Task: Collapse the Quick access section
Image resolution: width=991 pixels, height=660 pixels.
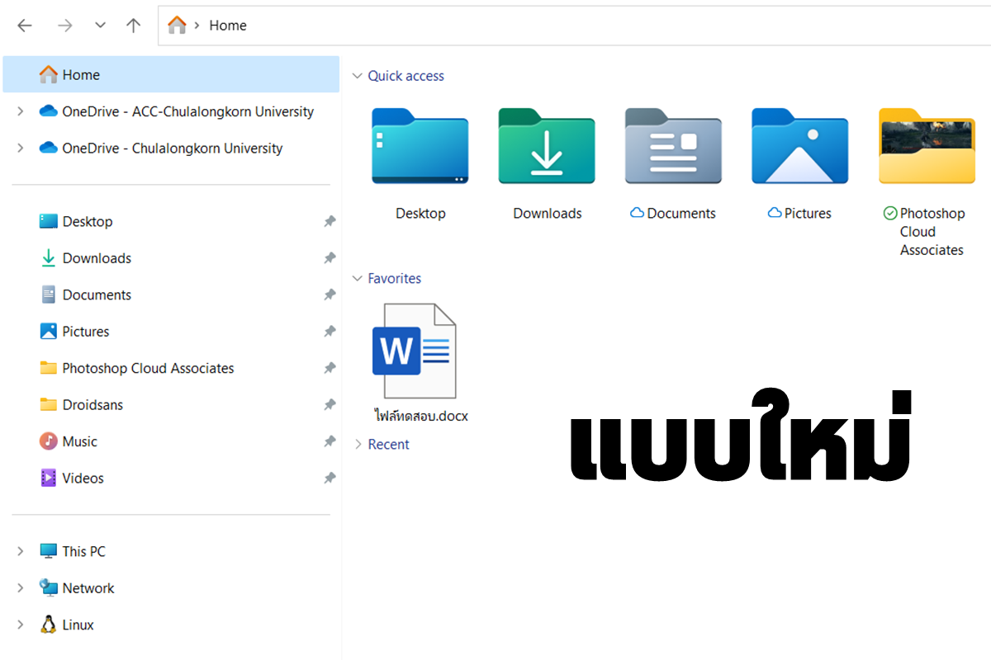Action: (x=358, y=76)
